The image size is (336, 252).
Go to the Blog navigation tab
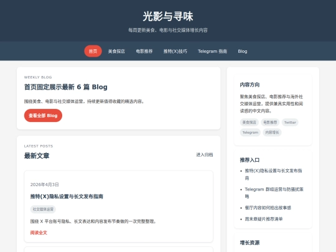pyautogui.click(x=243, y=51)
